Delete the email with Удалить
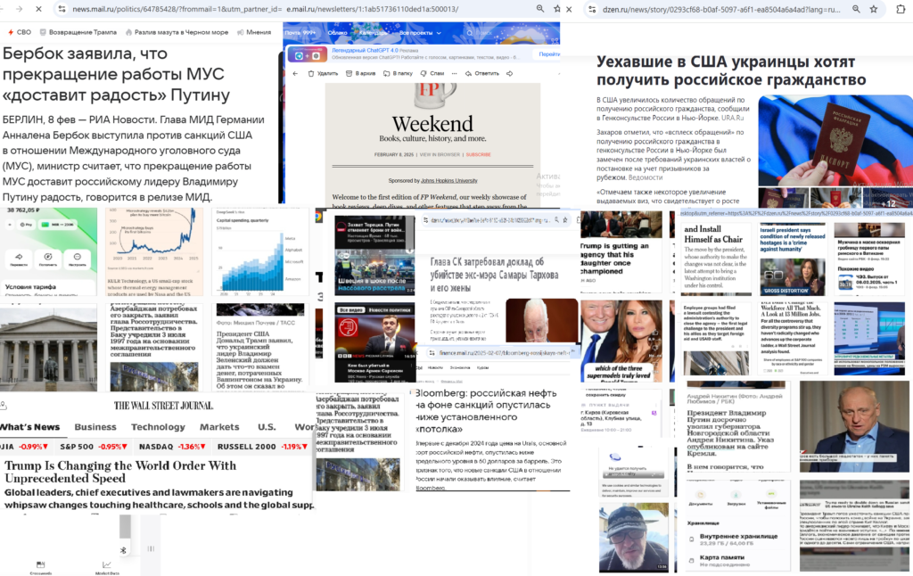913x576 pixels. pos(323,73)
